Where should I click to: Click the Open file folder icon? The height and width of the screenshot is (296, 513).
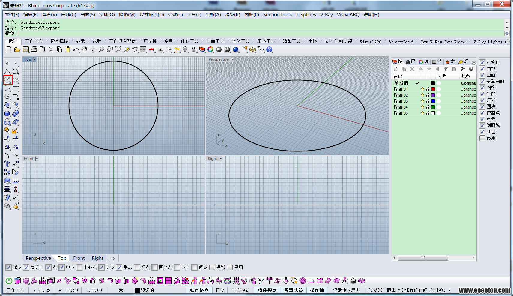click(17, 49)
